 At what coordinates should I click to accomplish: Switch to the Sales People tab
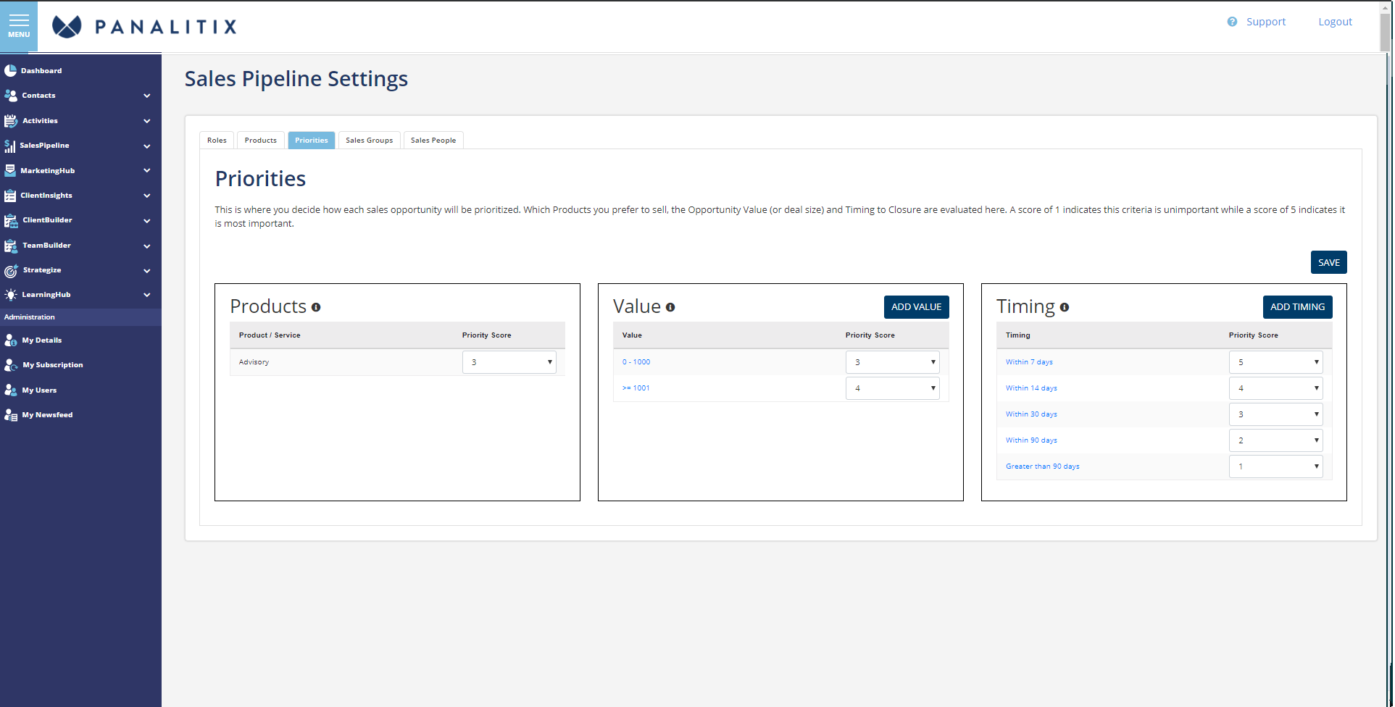[x=433, y=141]
